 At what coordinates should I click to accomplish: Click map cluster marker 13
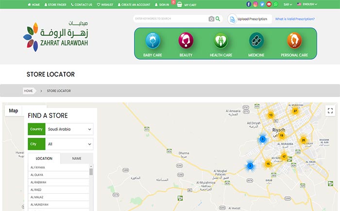(271, 115)
